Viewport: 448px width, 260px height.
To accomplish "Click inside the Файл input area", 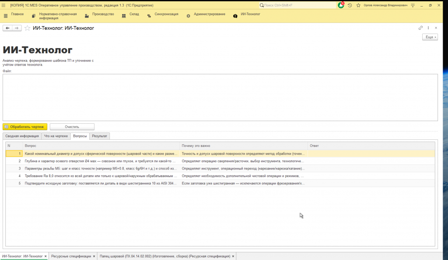I will (x=220, y=97).
